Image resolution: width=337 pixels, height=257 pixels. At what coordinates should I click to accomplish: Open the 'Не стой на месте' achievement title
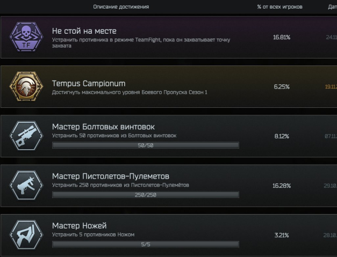tap(84, 31)
